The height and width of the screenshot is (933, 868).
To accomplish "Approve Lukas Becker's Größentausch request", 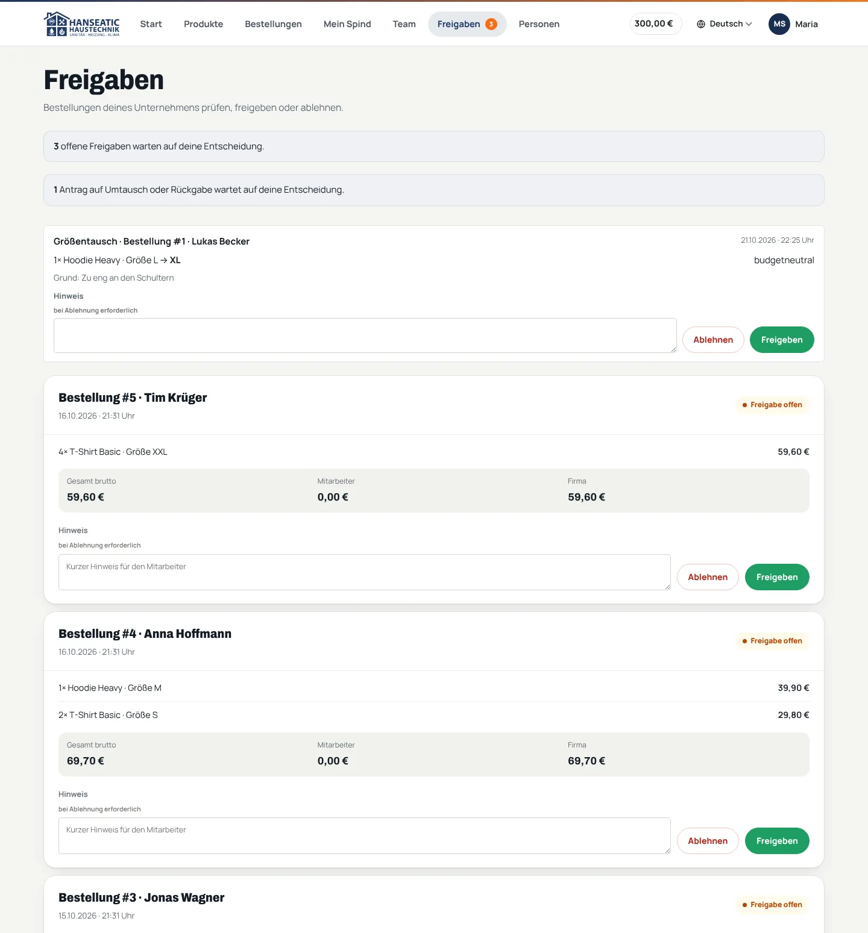I will [x=782, y=340].
